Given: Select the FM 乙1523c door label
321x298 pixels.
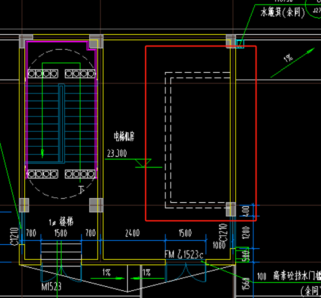Looking at the screenshot, I should click(184, 255).
